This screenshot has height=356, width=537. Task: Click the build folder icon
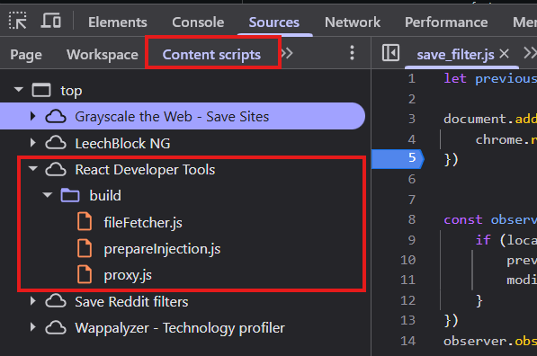70,195
